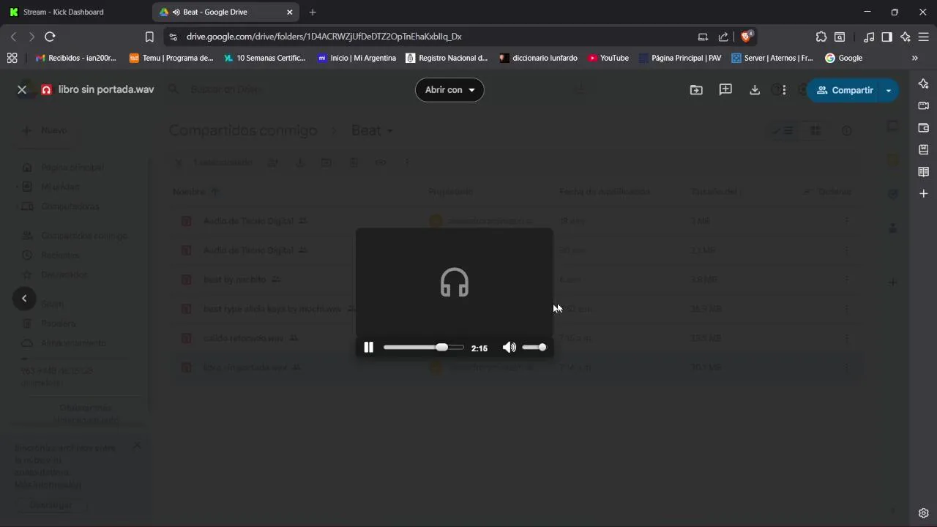This screenshot has height=527, width=937.
Task: Click the audio file type icon
Action: (x=46, y=89)
